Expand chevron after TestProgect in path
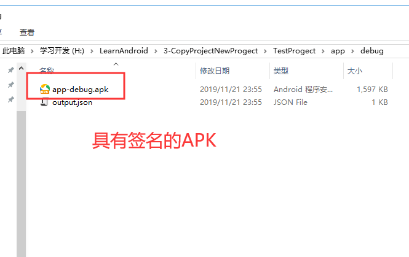 click(x=323, y=51)
